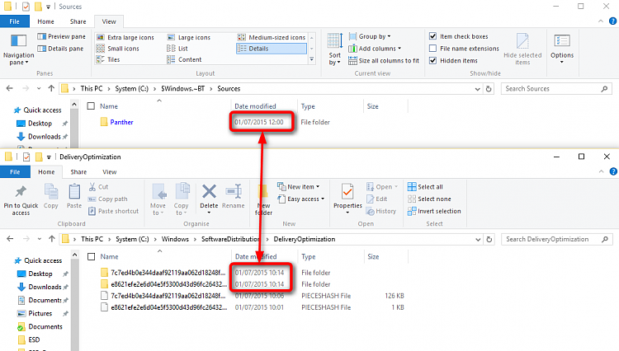Select Small icons layout

[118, 49]
